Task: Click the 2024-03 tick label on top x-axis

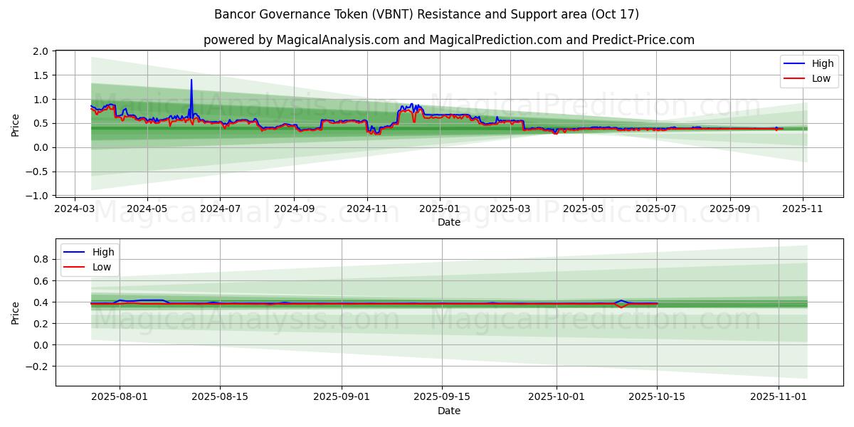Action: 75,210
